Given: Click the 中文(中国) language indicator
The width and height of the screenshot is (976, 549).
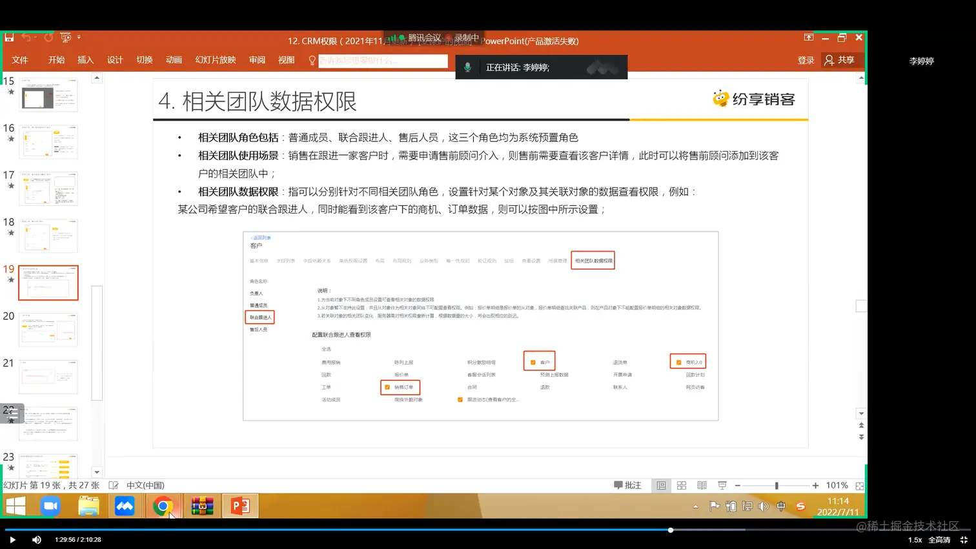Looking at the screenshot, I should point(145,485).
